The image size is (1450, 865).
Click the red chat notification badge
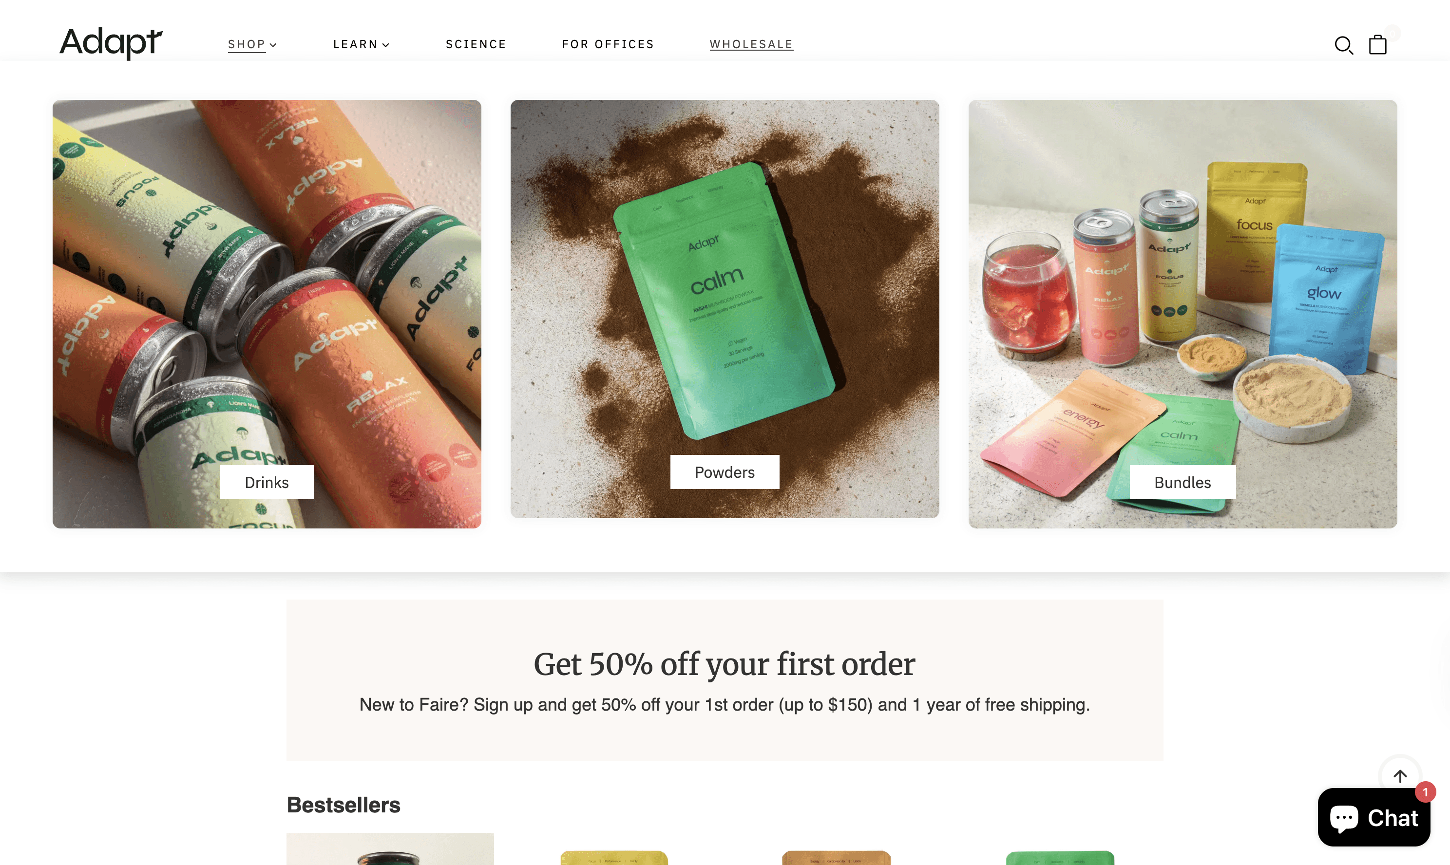(x=1425, y=792)
